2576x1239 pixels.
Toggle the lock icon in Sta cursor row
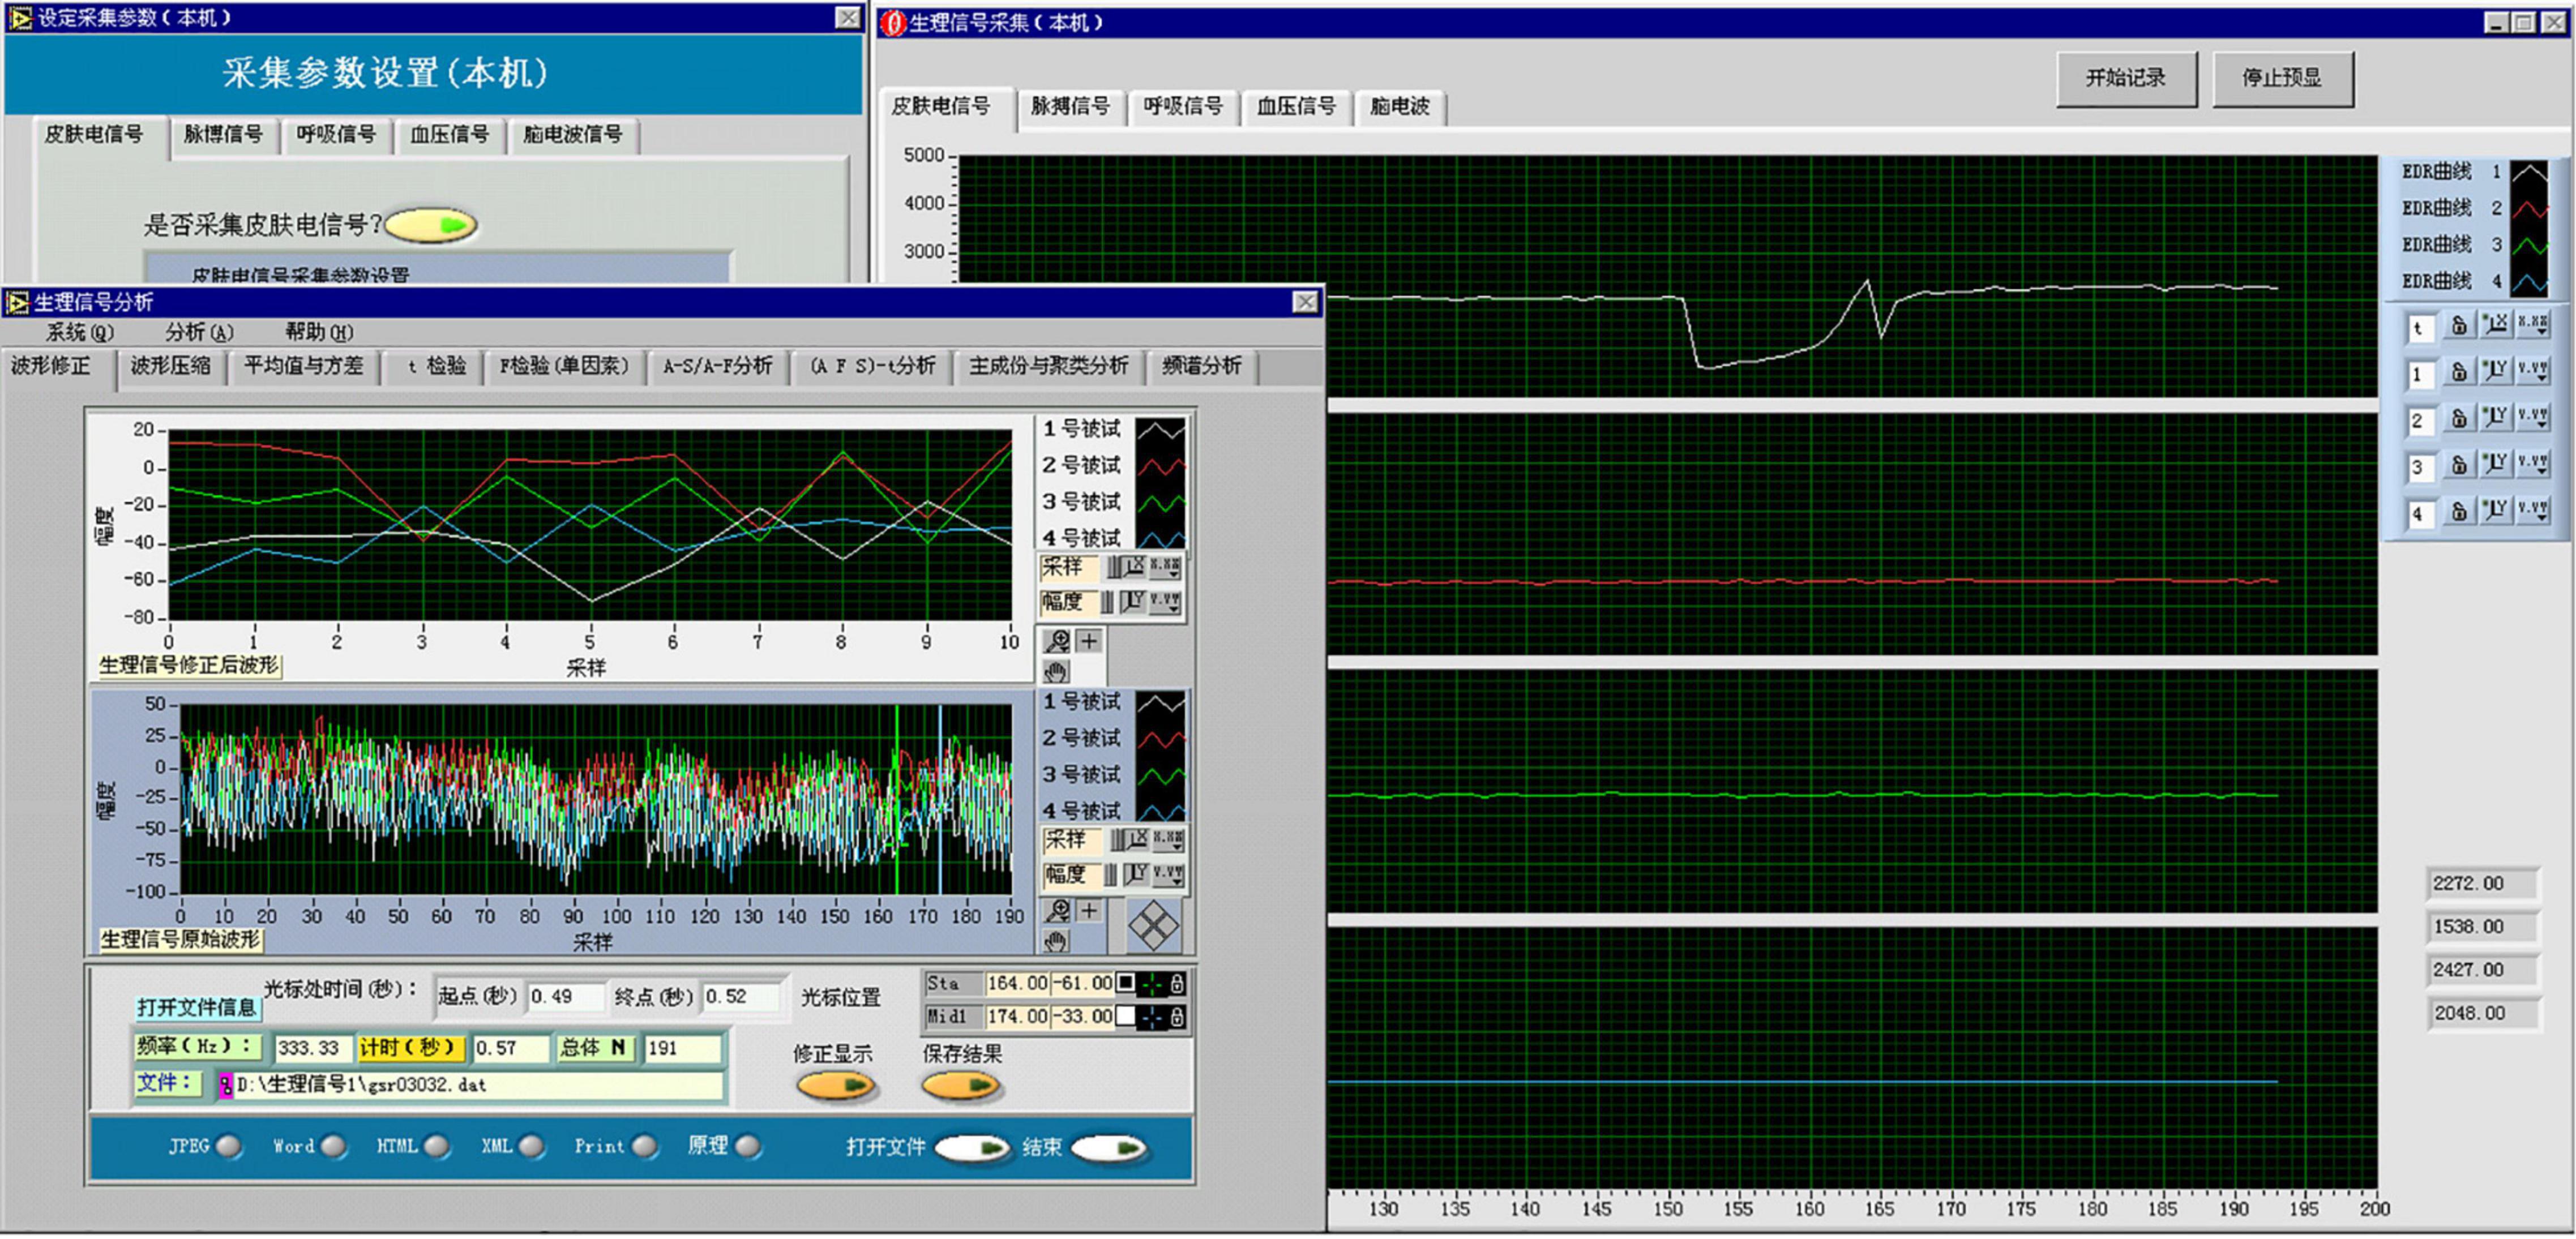pos(1178,984)
